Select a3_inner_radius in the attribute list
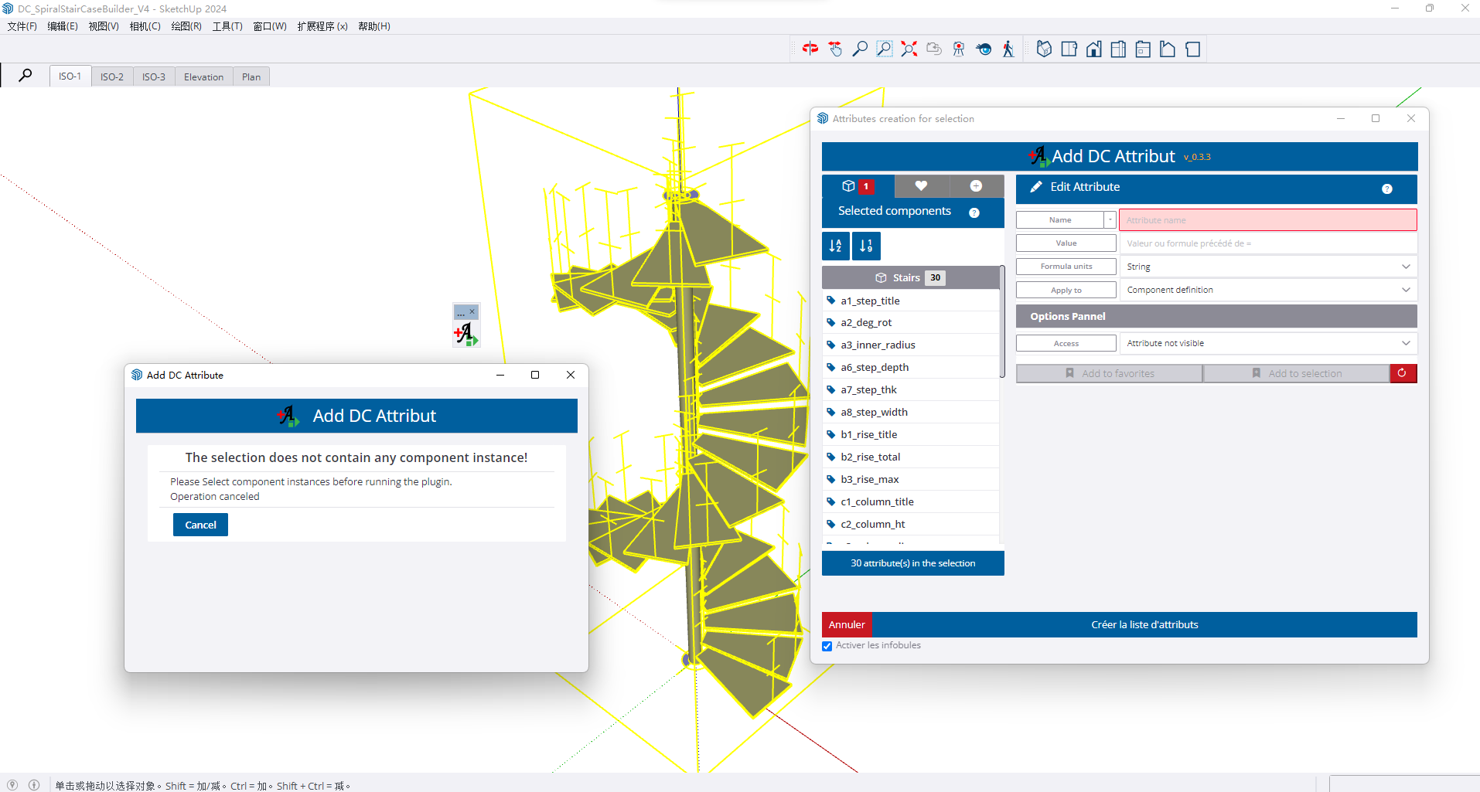Viewport: 1480px width, 792px height. (x=878, y=345)
